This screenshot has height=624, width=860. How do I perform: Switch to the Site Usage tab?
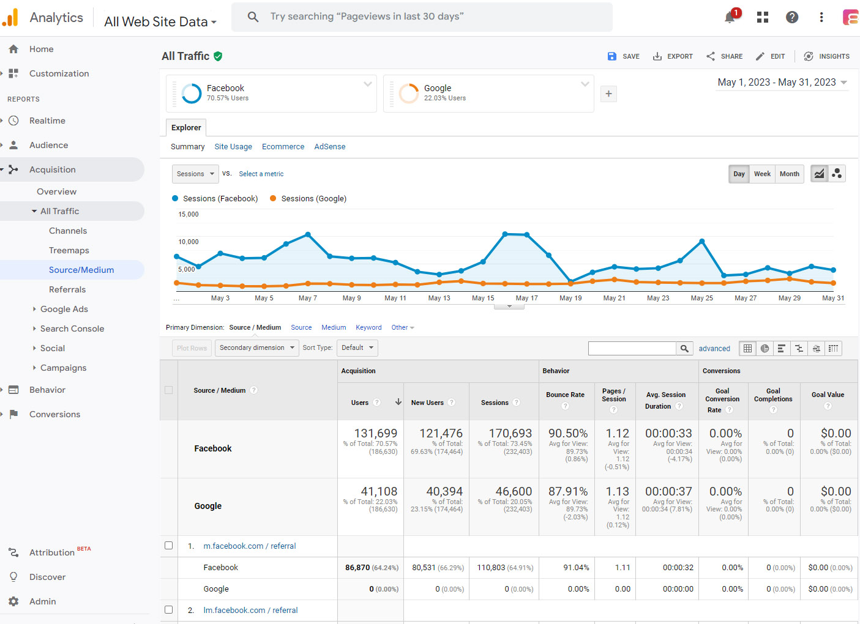coord(233,147)
